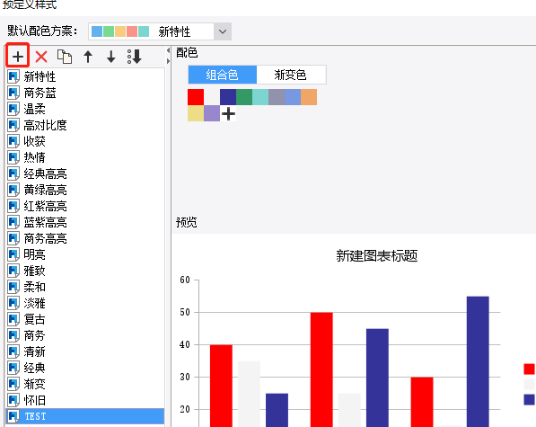Viewport: 536px width, 427px height.
Task: Move scheme down with the down arrow
Action: point(110,57)
